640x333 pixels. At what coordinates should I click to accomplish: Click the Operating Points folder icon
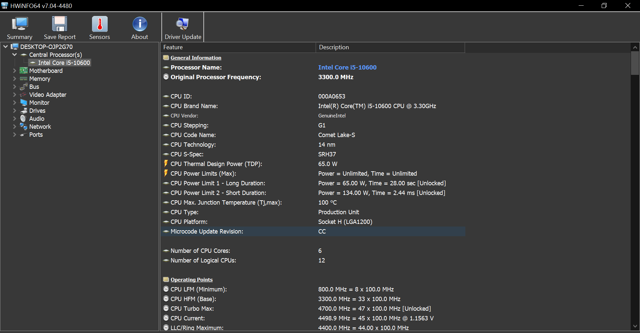pos(166,279)
